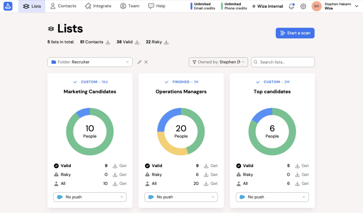Open the Help tab

coord(156,6)
